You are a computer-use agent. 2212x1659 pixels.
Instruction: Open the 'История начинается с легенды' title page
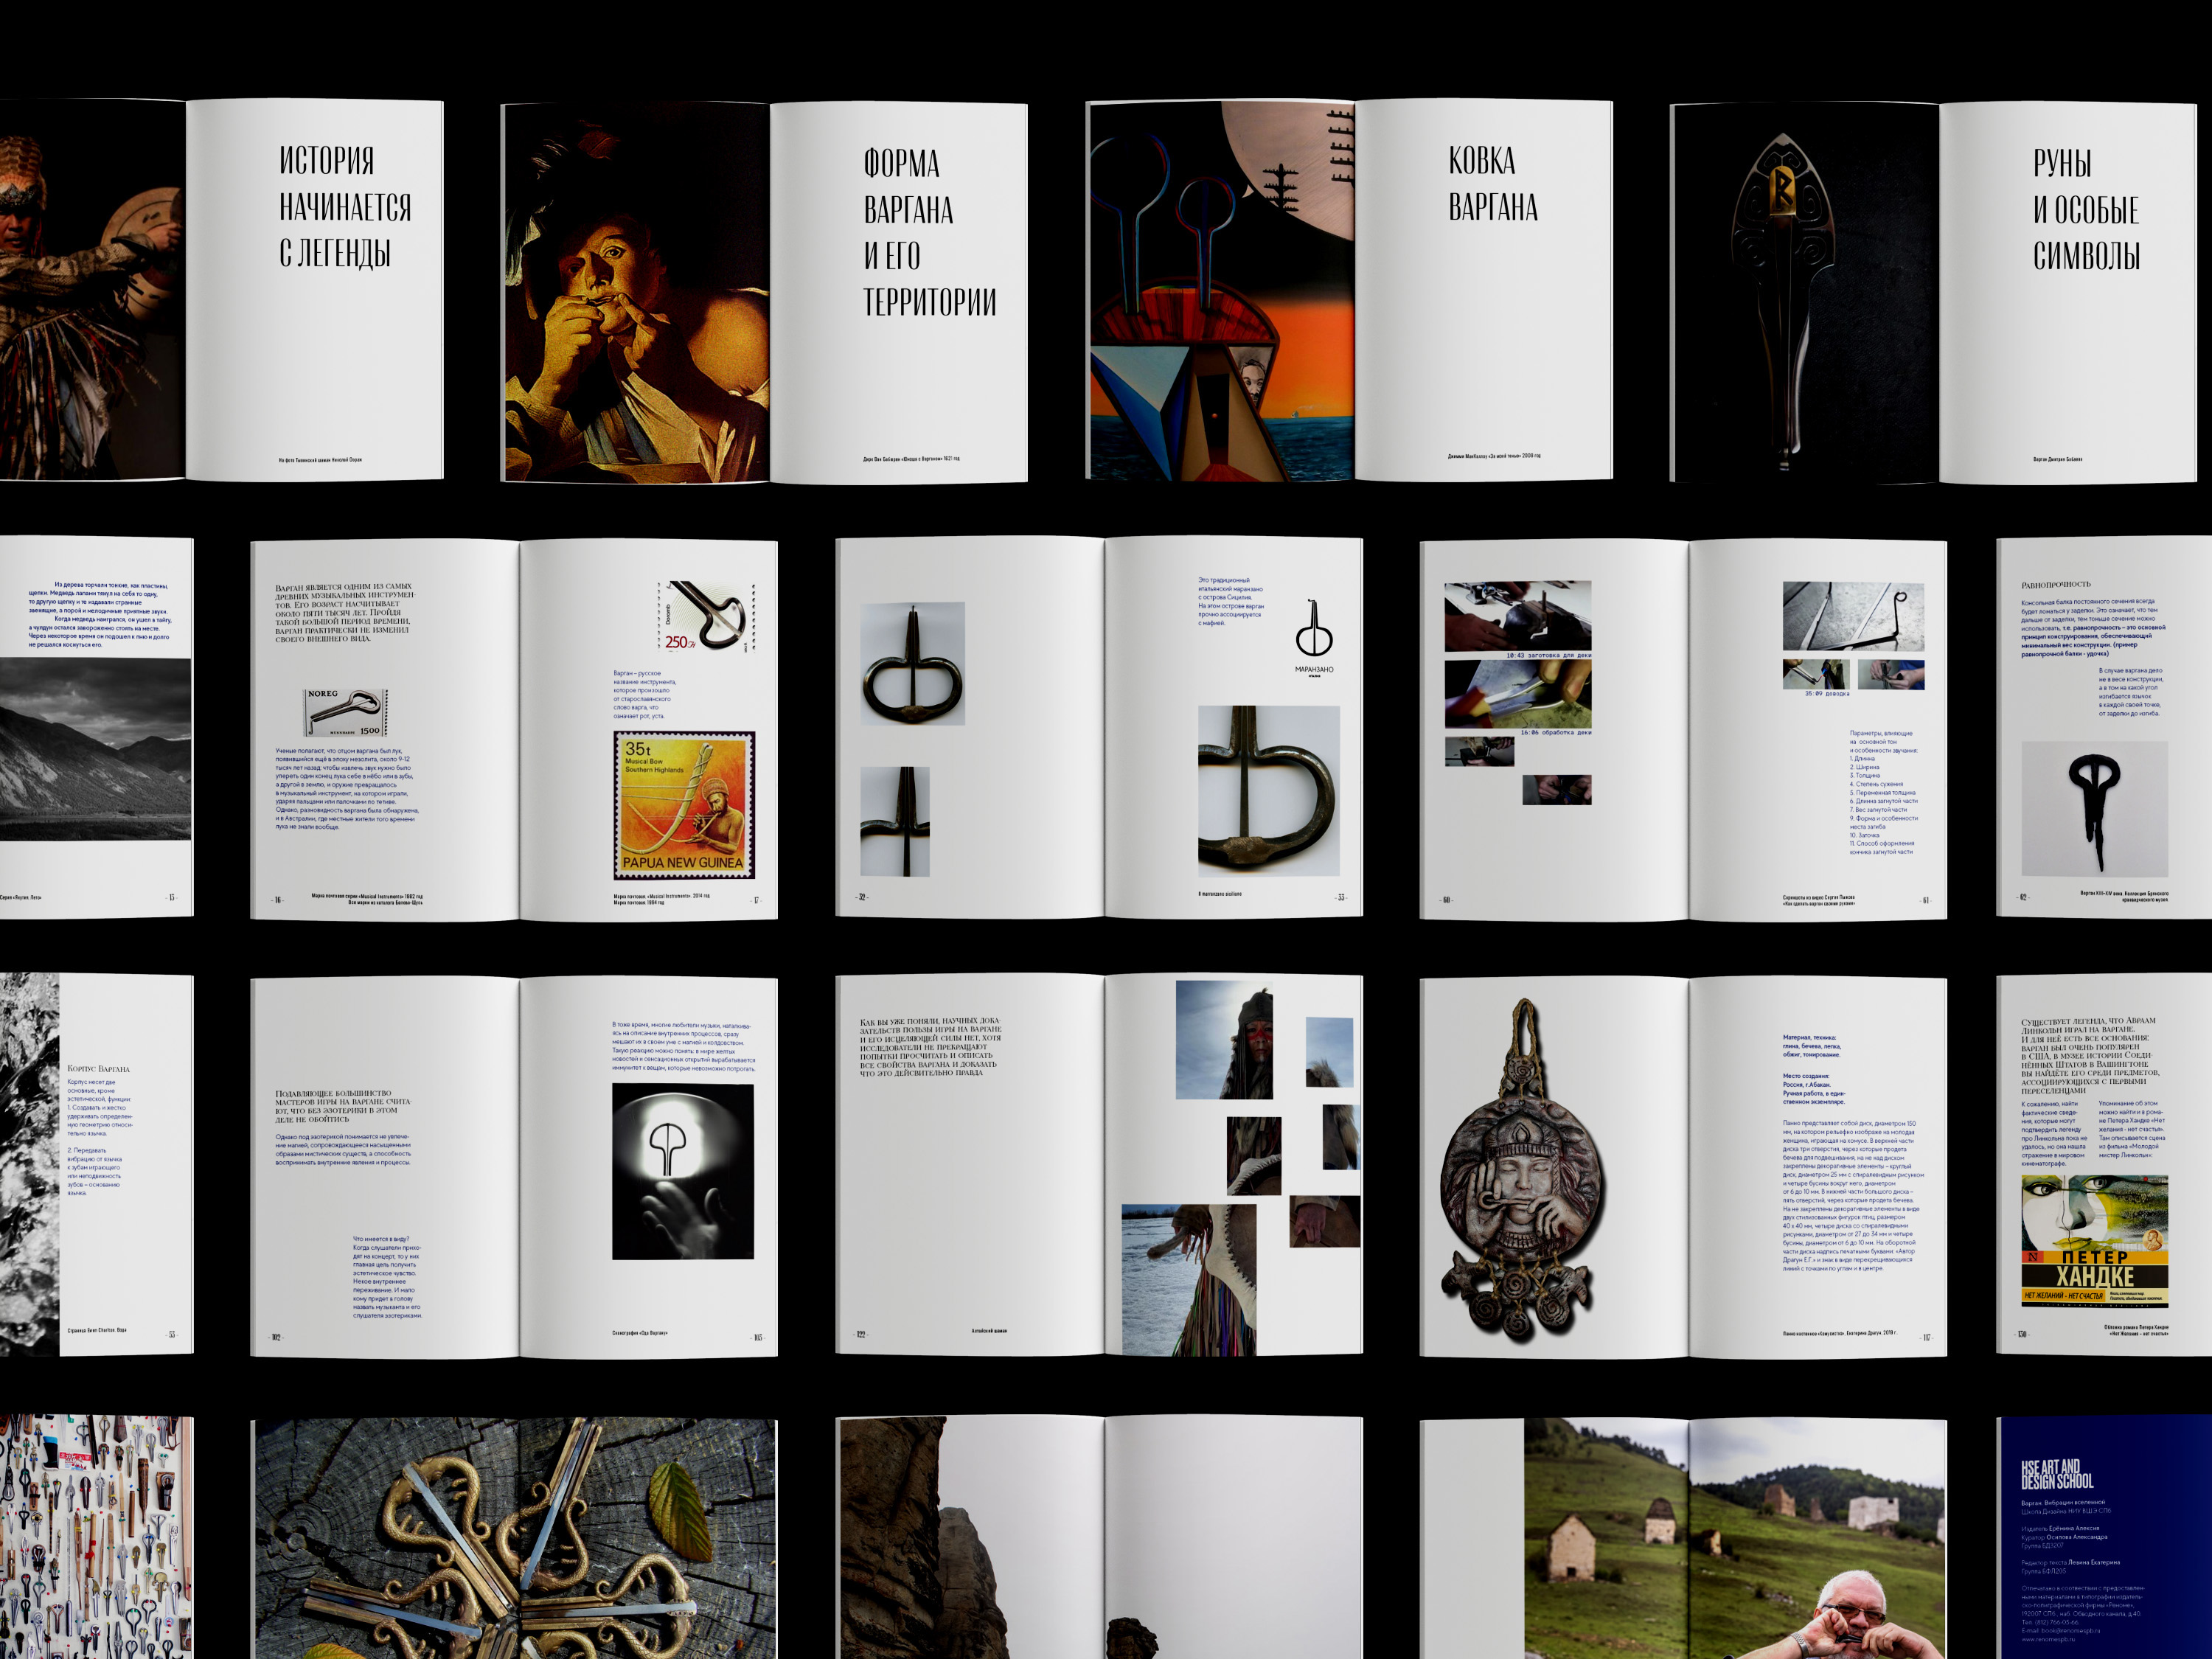click(344, 206)
